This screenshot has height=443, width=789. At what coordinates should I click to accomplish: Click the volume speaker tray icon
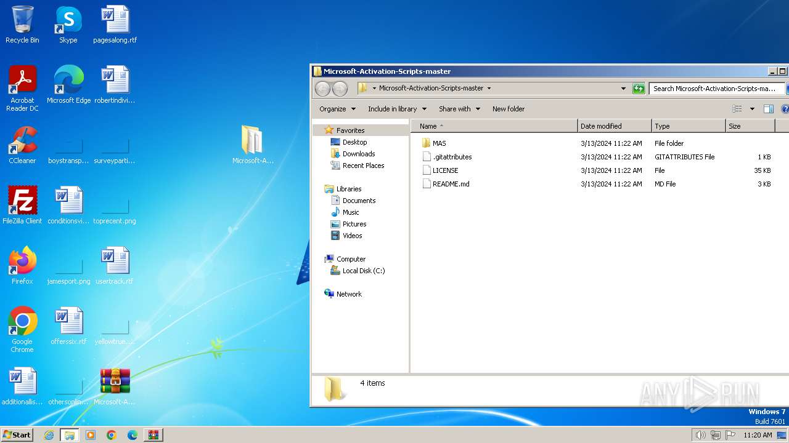700,435
